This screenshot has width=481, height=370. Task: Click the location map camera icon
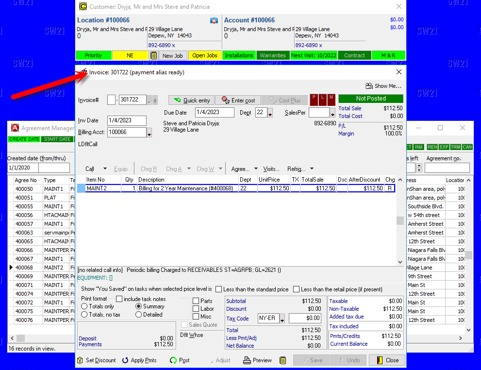pyautogui.click(x=214, y=20)
